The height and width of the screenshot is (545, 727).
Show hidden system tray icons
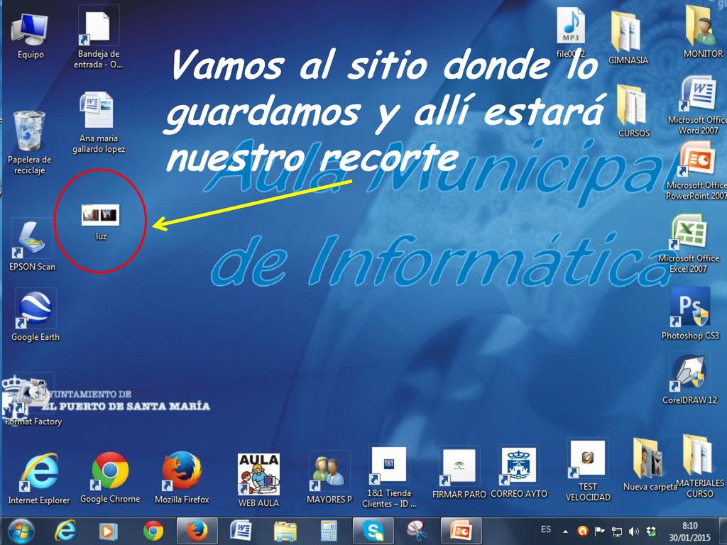click(x=565, y=532)
